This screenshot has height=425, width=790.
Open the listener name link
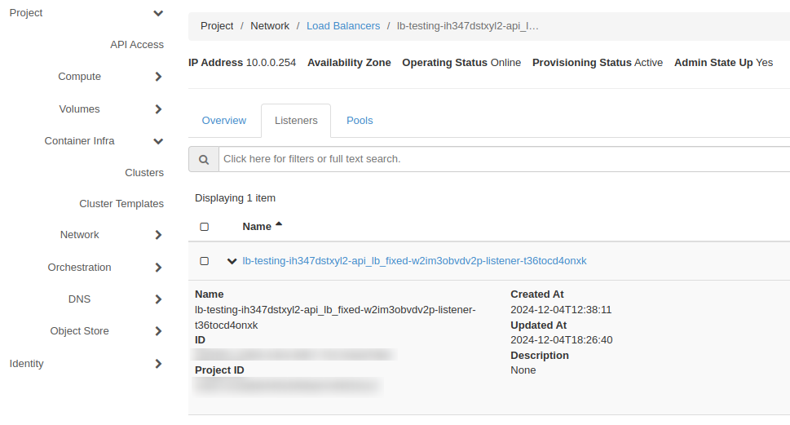[414, 261]
